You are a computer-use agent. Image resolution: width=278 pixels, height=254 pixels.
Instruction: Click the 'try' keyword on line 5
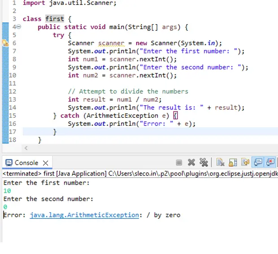click(x=58, y=35)
